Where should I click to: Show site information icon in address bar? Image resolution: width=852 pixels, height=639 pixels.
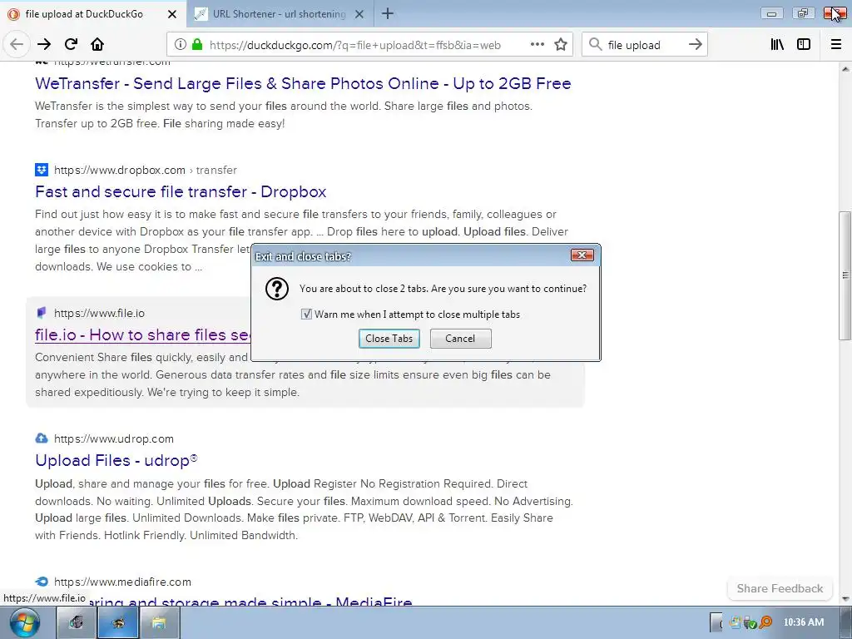coord(181,45)
